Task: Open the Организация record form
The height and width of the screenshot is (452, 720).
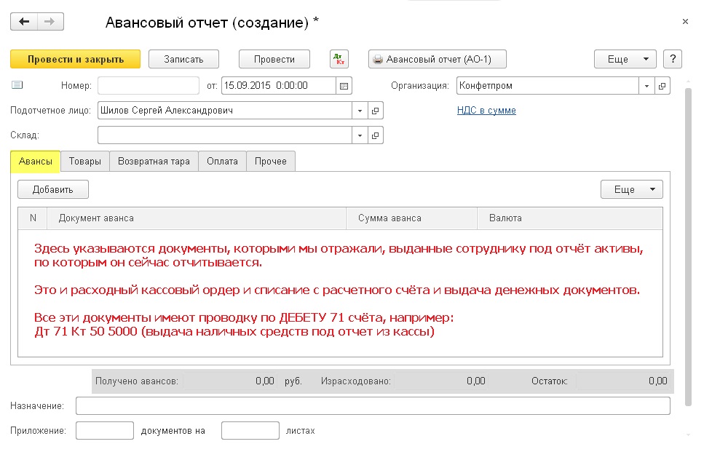Action: (x=662, y=86)
